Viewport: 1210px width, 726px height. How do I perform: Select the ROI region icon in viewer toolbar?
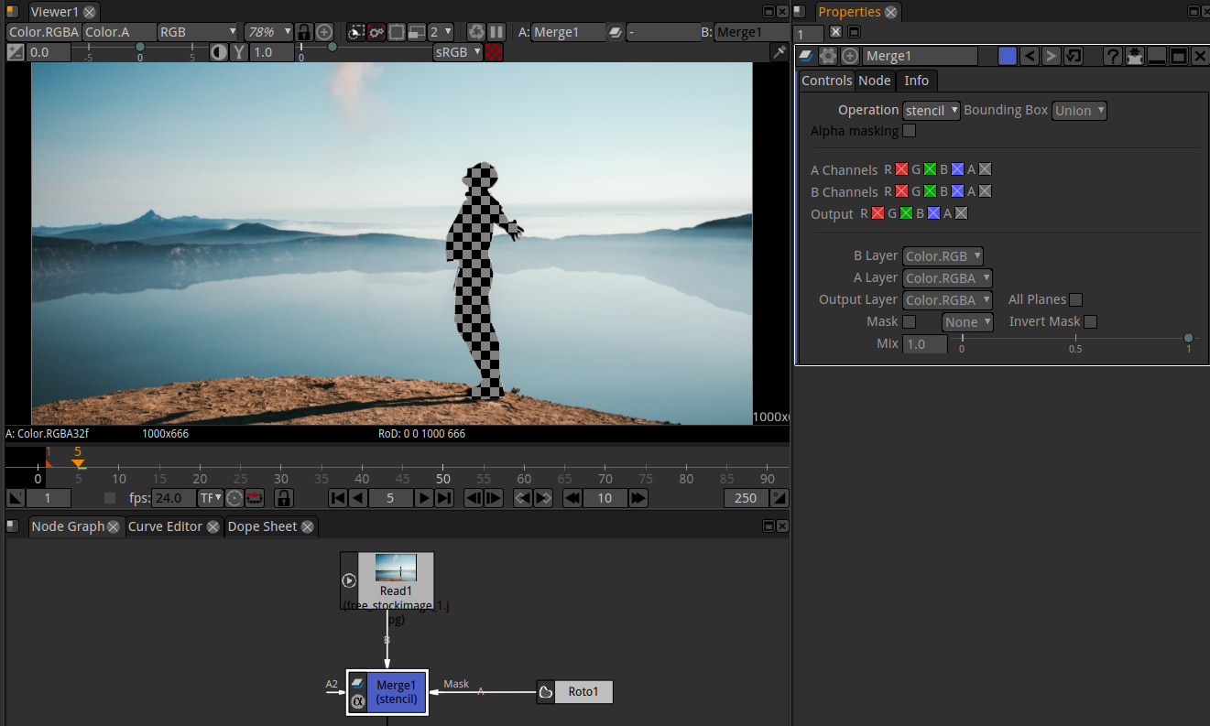396,32
